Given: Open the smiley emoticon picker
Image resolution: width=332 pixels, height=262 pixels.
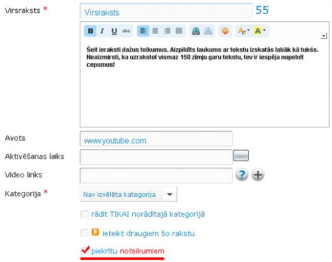Looking at the screenshot, I should [225, 31].
